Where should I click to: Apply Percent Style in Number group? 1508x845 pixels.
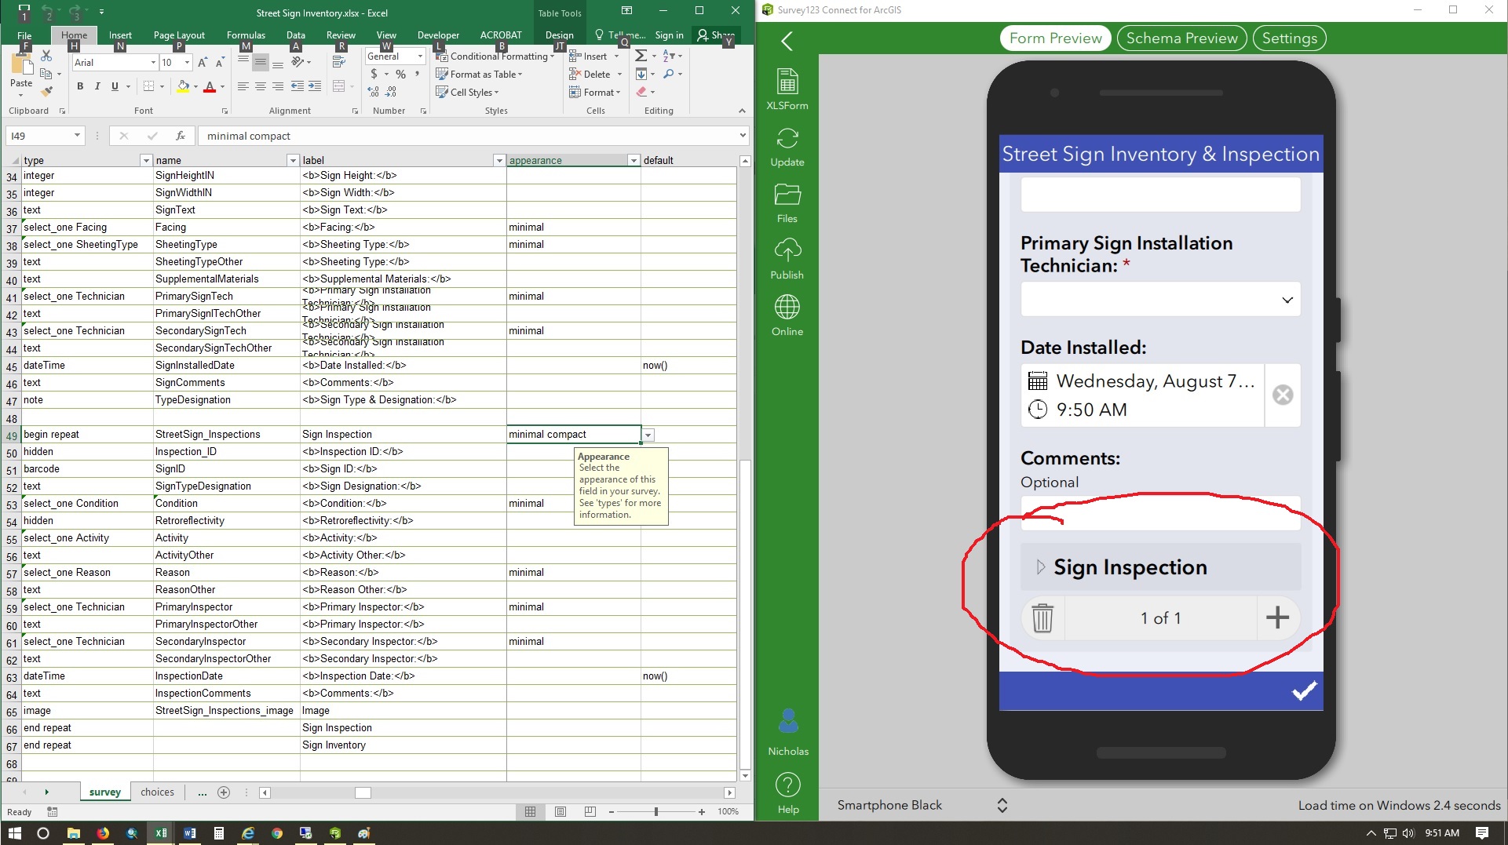click(400, 75)
